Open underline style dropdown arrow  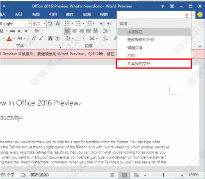coord(7,31)
